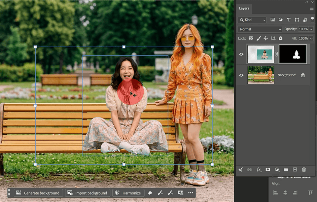This screenshot has width=317, height=202.
Task: Click the Opacity value field
Action: click(303, 29)
